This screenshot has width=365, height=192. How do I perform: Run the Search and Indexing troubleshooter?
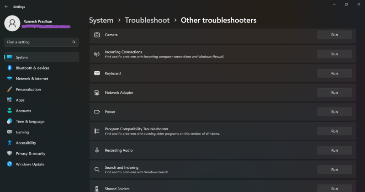[334, 170]
